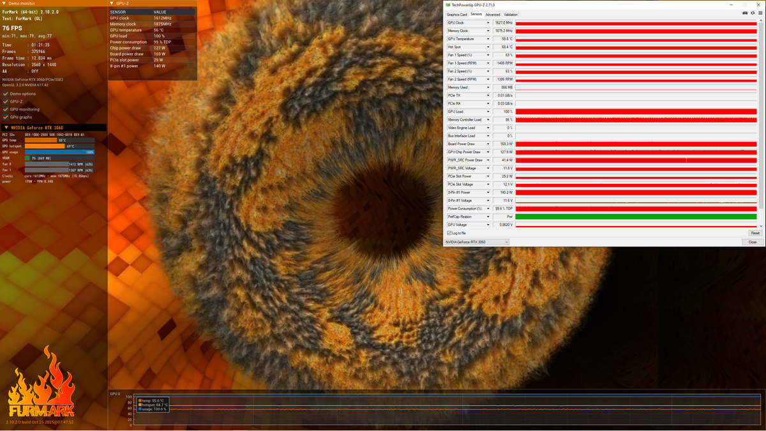The width and height of the screenshot is (766, 431).
Task: Click the GPU-Z screenshot camera icon
Action: click(745, 13)
